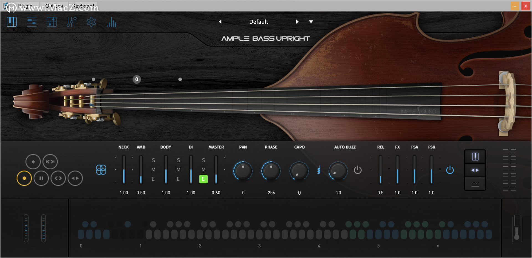This screenshot has width=532, height=258.
Task: Click the piano-key icon button on right
Action: pyautogui.click(x=475, y=157)
